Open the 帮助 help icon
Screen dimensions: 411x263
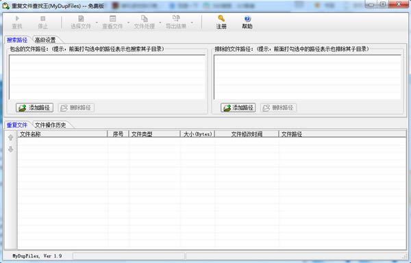pyautogui.click(x=247, y=23)
